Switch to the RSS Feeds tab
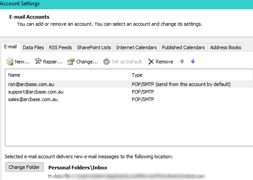The width and height of the screenshot is (253, 180). pyautogui.click(x=60, y=47)
